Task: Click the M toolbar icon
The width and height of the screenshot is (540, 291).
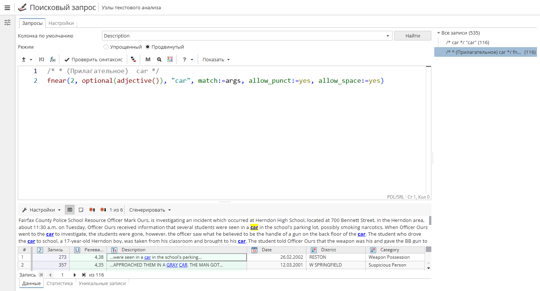Action: tap(148, 59)
